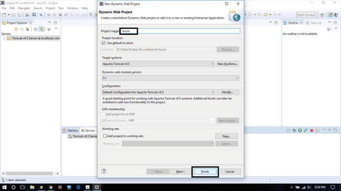Open Servers view menu triangle
The height and width of the screenshot is (191, 341).
[324, 130]
